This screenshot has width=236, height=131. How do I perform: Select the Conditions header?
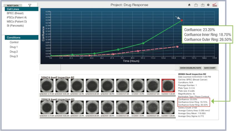(x=22, y=37)
